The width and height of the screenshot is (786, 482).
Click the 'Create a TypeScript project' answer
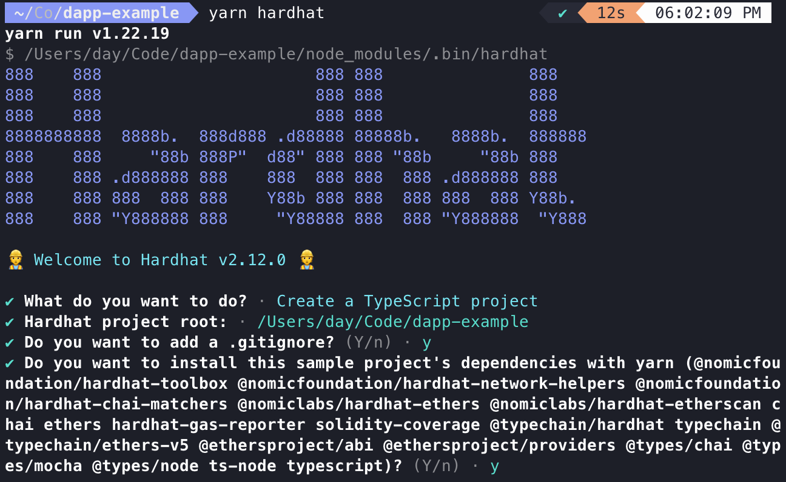coord(408,301)
